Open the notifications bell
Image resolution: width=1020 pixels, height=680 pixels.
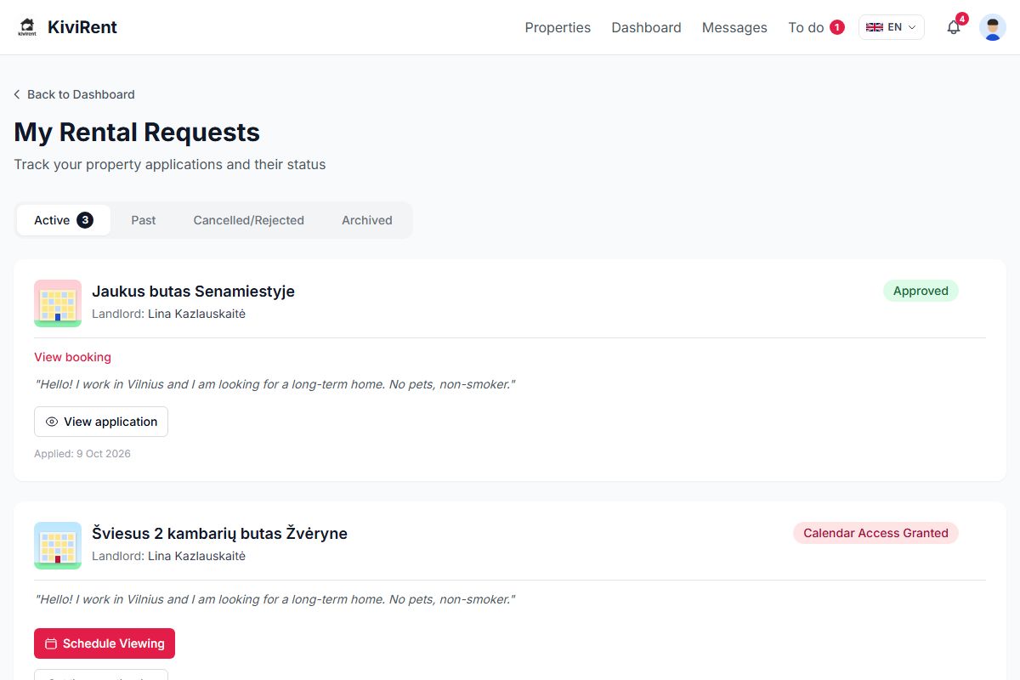[954, 27]
